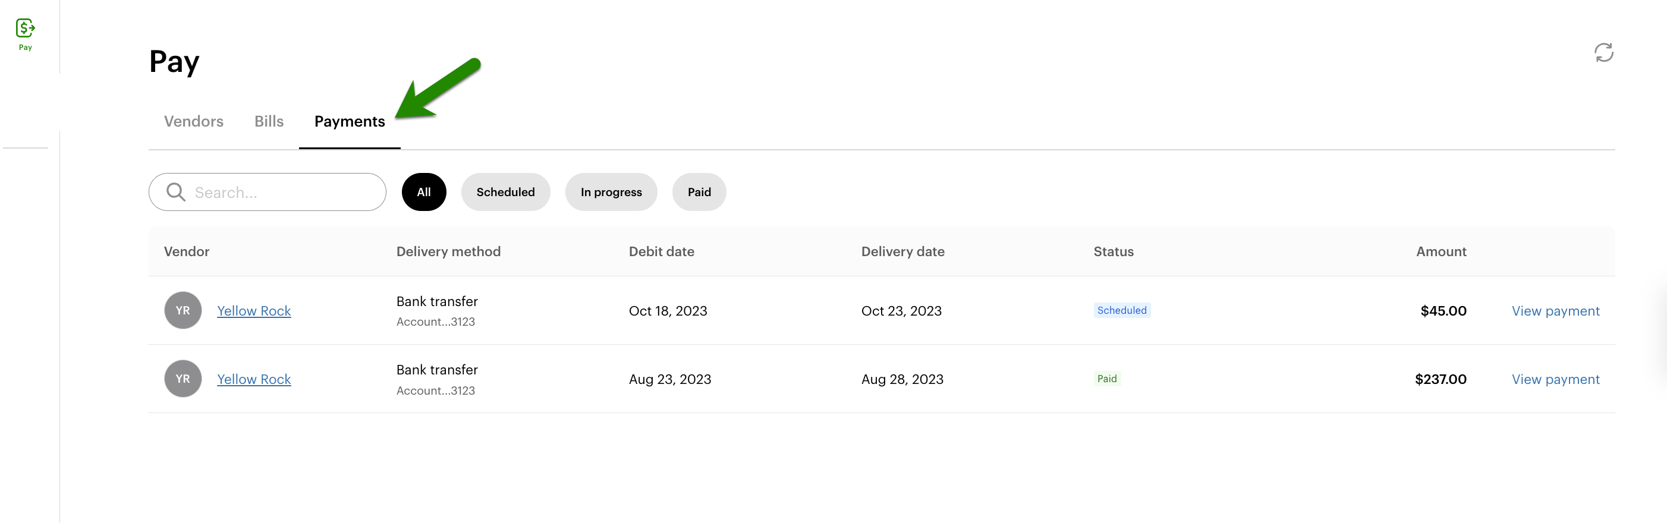Open Yellow Rock link in second row
This screenshot has height=523, width=1667.
point(254,379)
